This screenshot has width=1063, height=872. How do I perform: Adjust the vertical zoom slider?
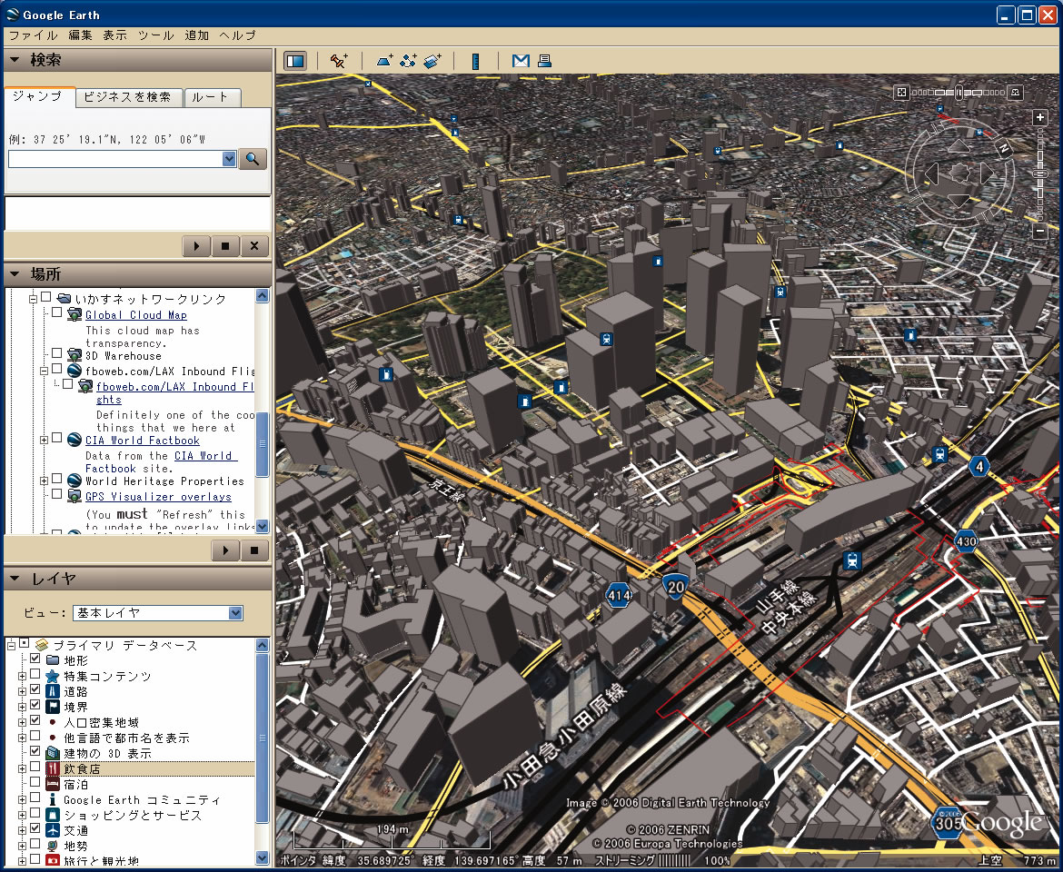tap(1040, 174)
